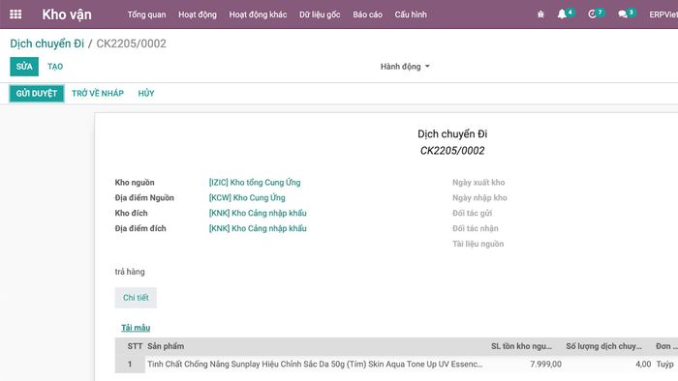Click the Tài liệu nguồn field label
The image size is (678, 381).
click(x=478, y=244)
